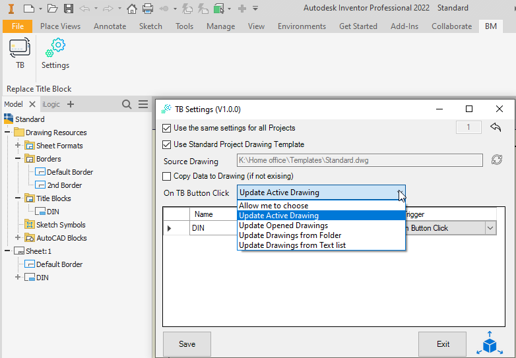Viewport: 516px width, 358px height.
Task: Click the select filter icon in toolbar
Action: tap(219, 8)
